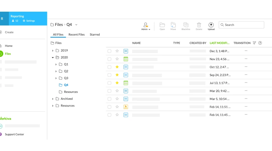This screenshot has height=151, width=272.
Task: Click the filter funnel icon
Action: [x=254, y=43]
